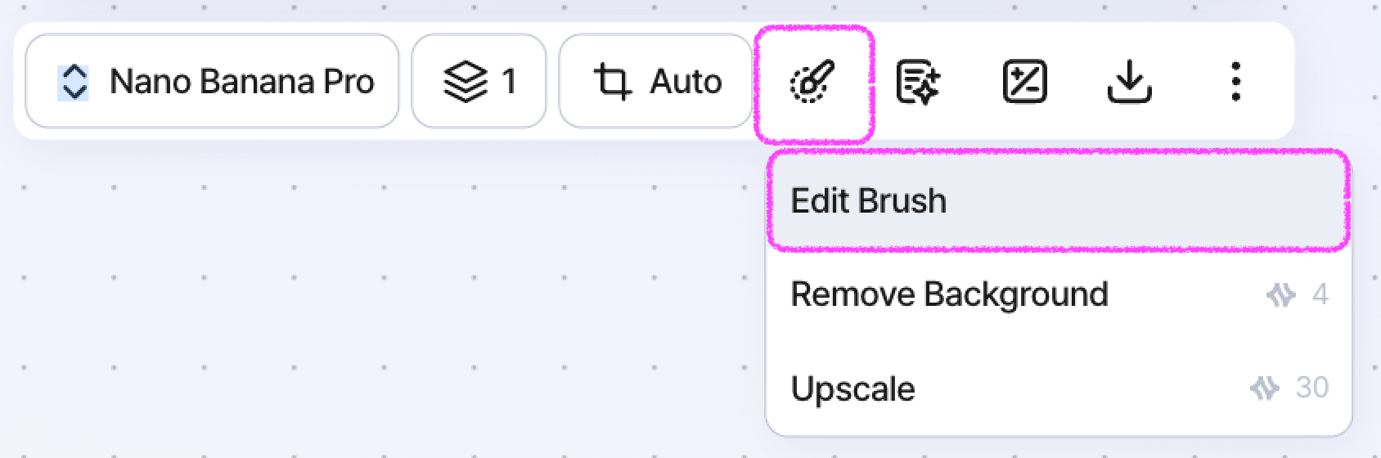Open the Nano Banana Pro model selector
This screenshot has height=458, width=1381.
212,81
